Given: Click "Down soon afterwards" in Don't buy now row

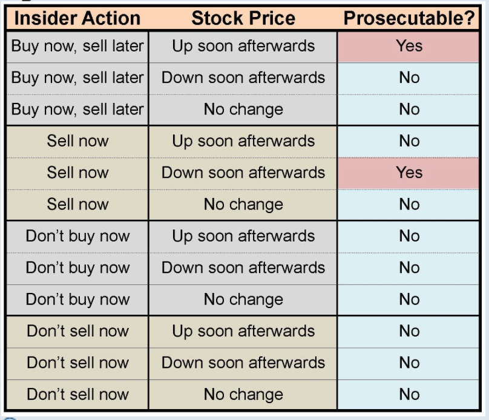Looking at the screenshot, I should 243,267.
